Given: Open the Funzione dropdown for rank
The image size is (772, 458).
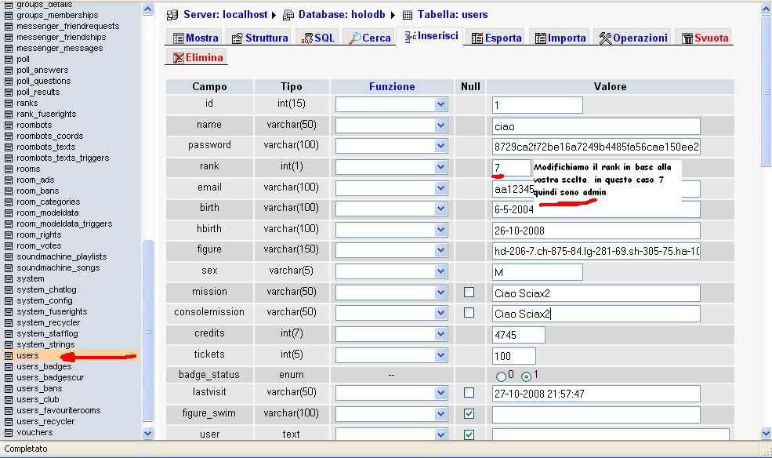Looking at the screenshot, I should pos(392,168).
